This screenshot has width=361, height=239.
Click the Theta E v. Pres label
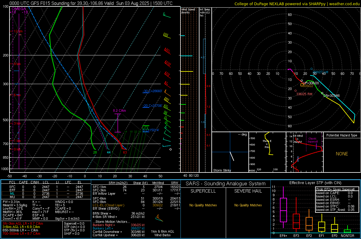point(267,144)
